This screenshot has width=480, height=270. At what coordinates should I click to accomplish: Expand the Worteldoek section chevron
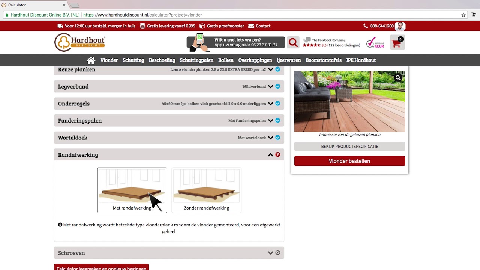point(270,138)
